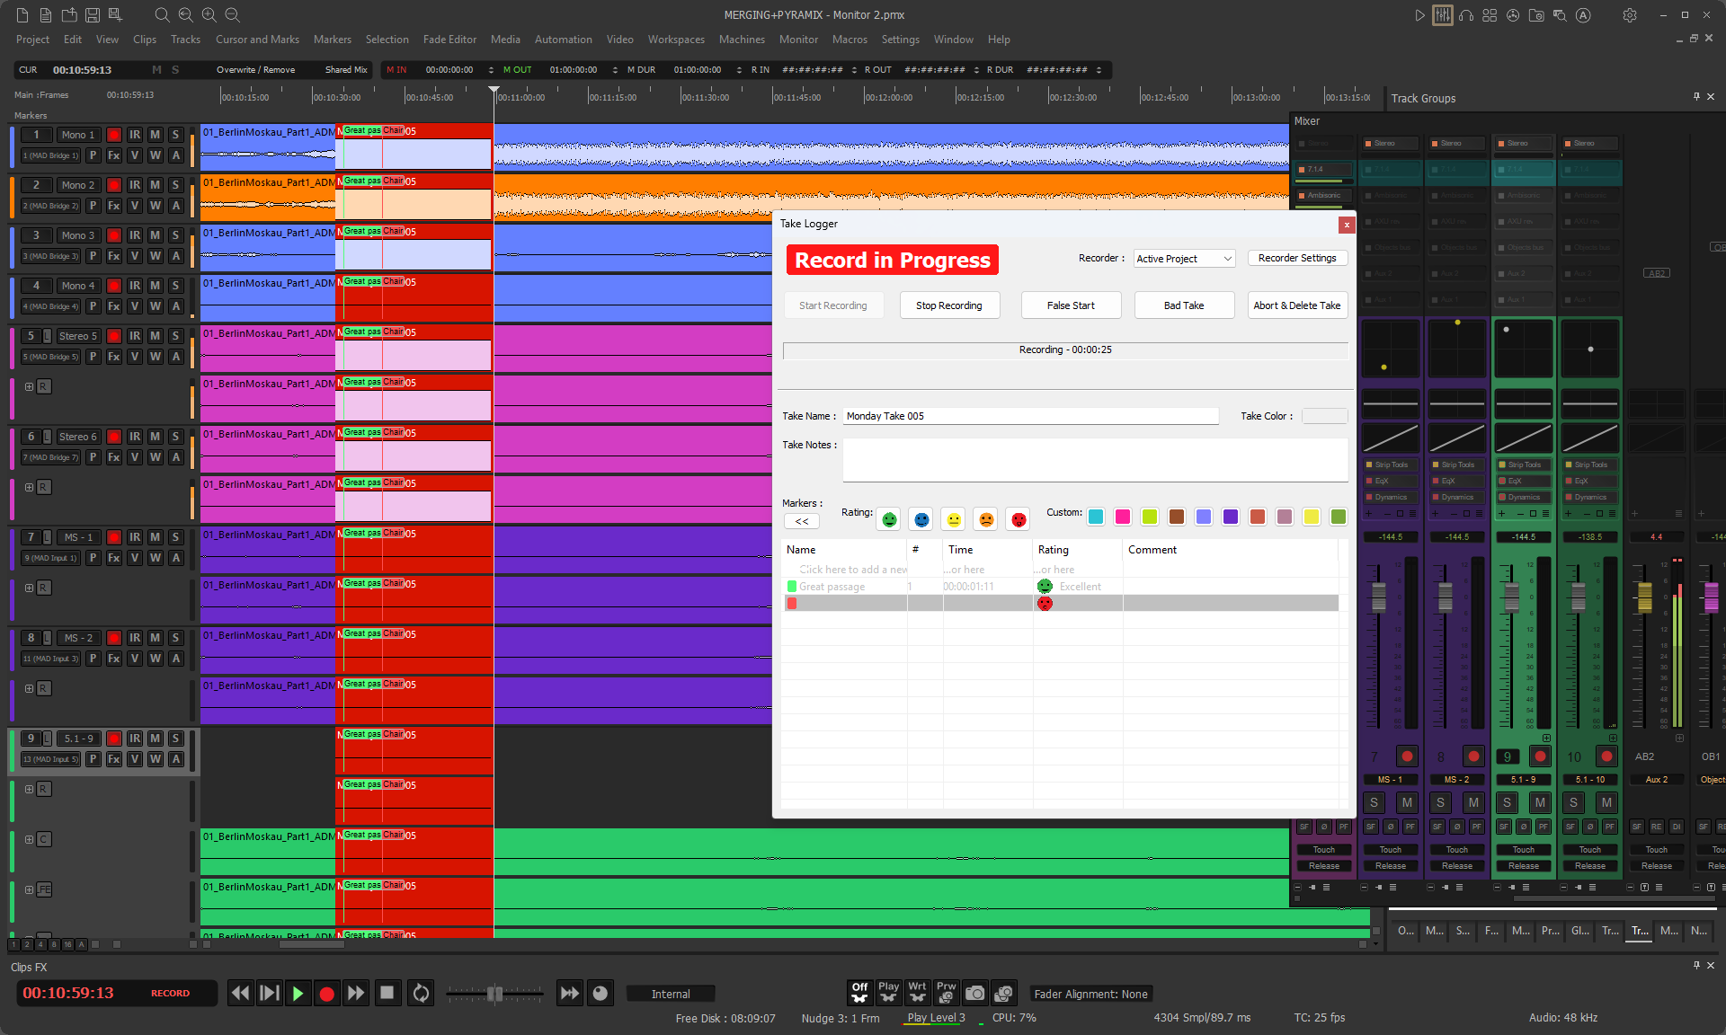Screen dimensions: 1726x1035
Task: Expand sub-track R under Stereo 5
Action: 30,386
